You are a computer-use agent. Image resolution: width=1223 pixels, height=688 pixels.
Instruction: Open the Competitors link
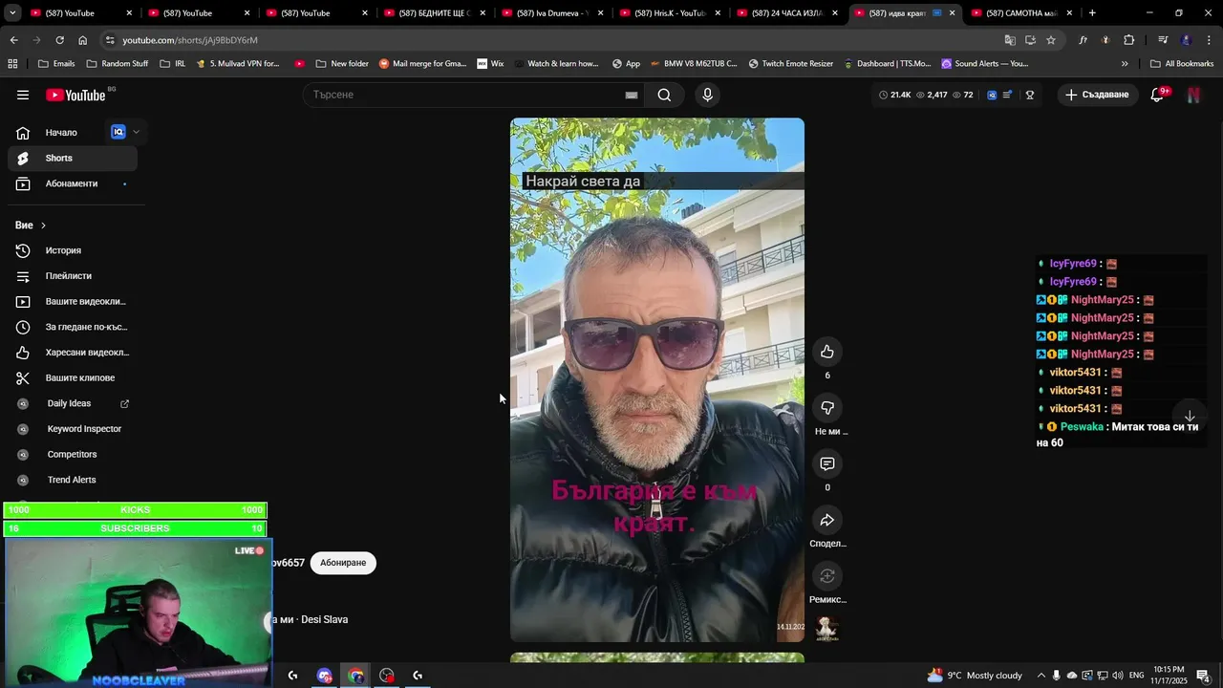pos(73,455)
